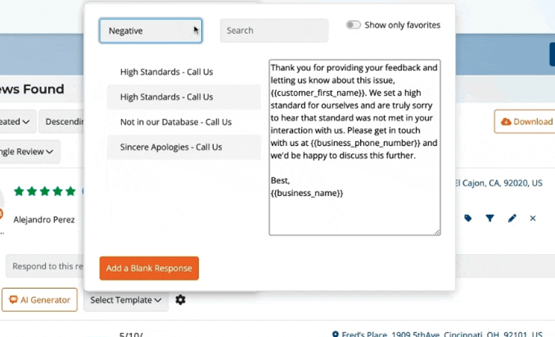Choose the first High Standards - Call Us template
This screenshot has height=337, width=555.
coord(167,72)
